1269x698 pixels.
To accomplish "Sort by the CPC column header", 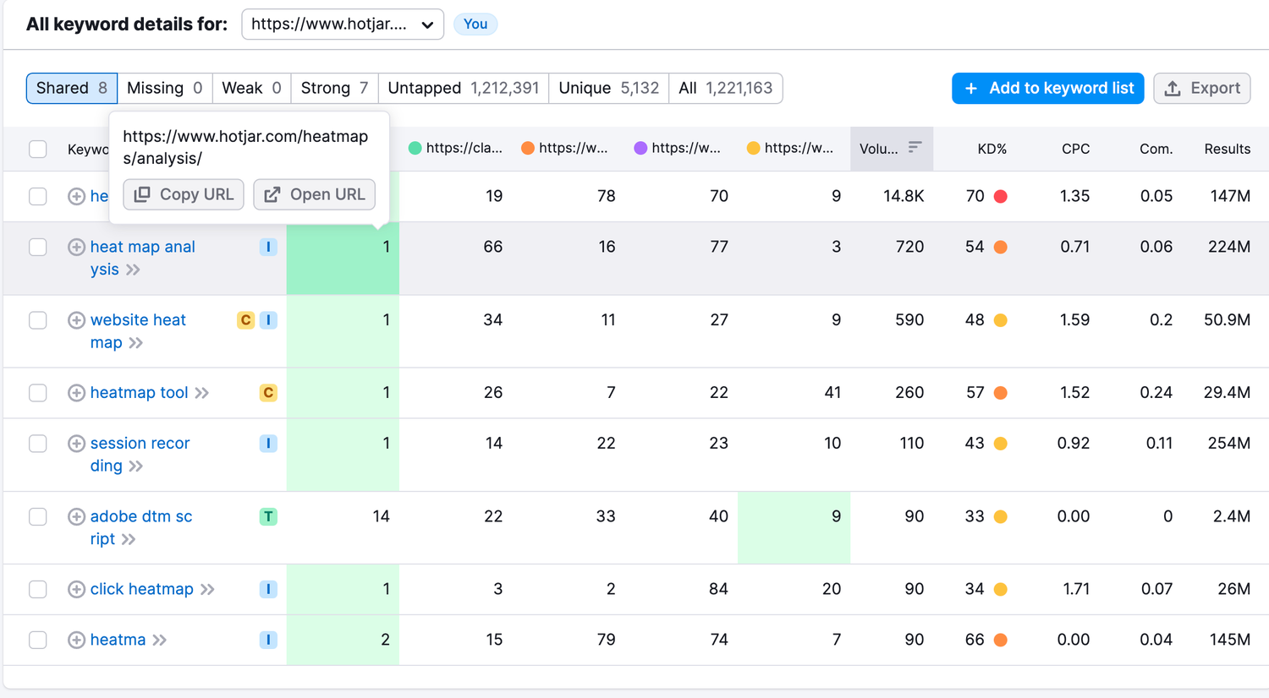I will (x=1075, y=150).
